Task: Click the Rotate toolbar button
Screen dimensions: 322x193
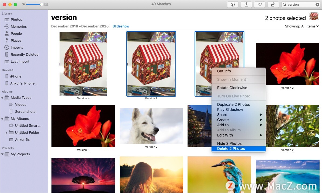Action: (x=273, y=5)
